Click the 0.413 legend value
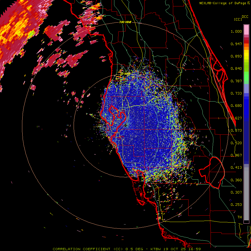Screen dimensions: 251x251 236,168
